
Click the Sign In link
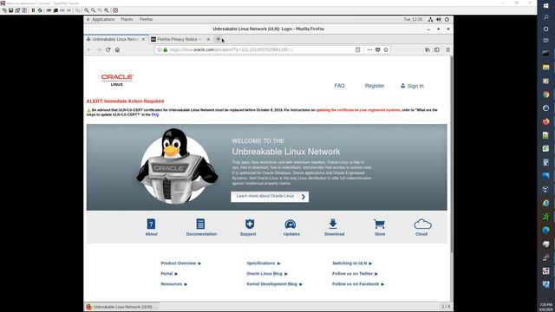click(412, 86)
